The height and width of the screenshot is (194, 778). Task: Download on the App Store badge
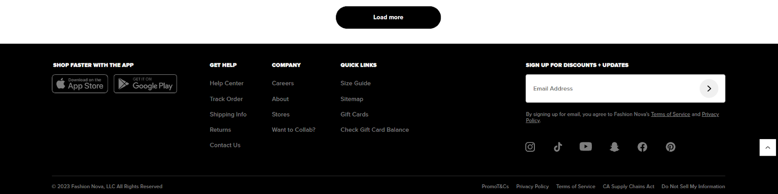click(80, 84)
